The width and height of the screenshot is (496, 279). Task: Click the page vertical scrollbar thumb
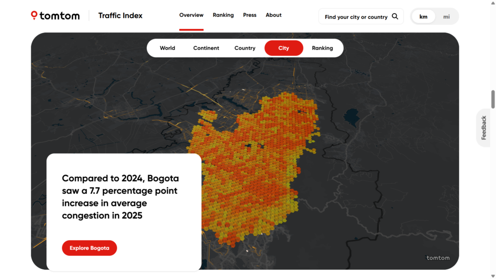493,99
